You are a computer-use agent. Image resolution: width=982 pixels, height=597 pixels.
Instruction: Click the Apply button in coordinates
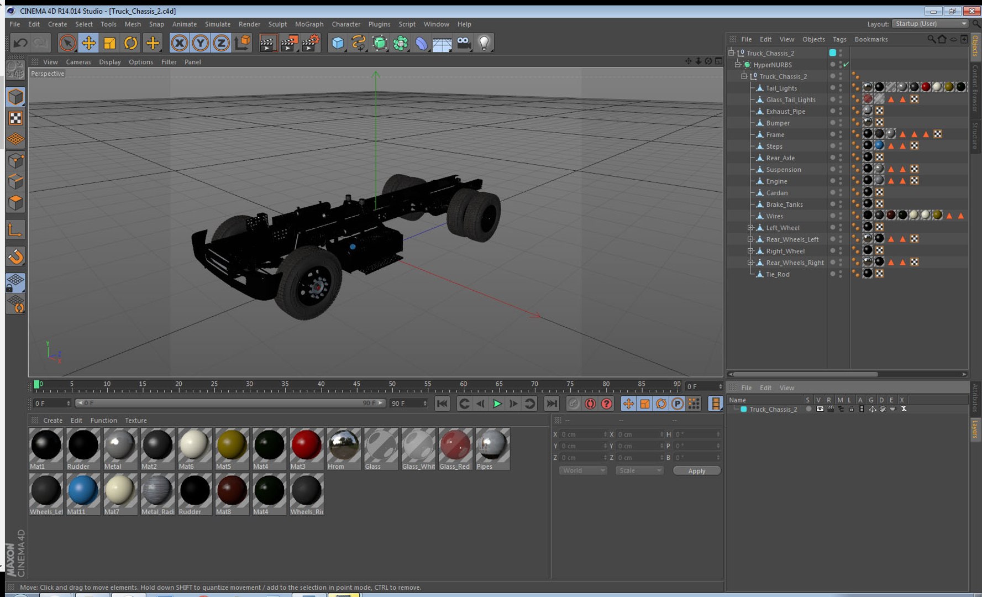pyautogui.click(x=696, y=471)
